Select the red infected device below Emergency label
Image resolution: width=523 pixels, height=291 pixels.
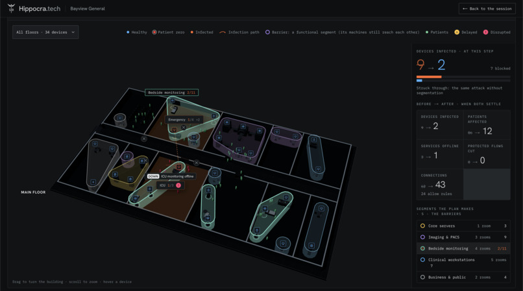(x=174, y=130)
